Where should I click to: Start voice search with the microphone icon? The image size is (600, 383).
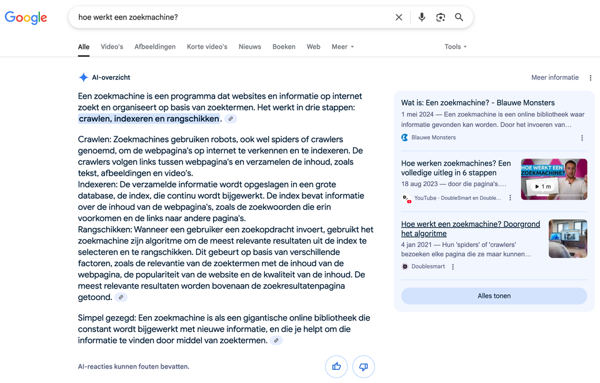click(422, 17)
